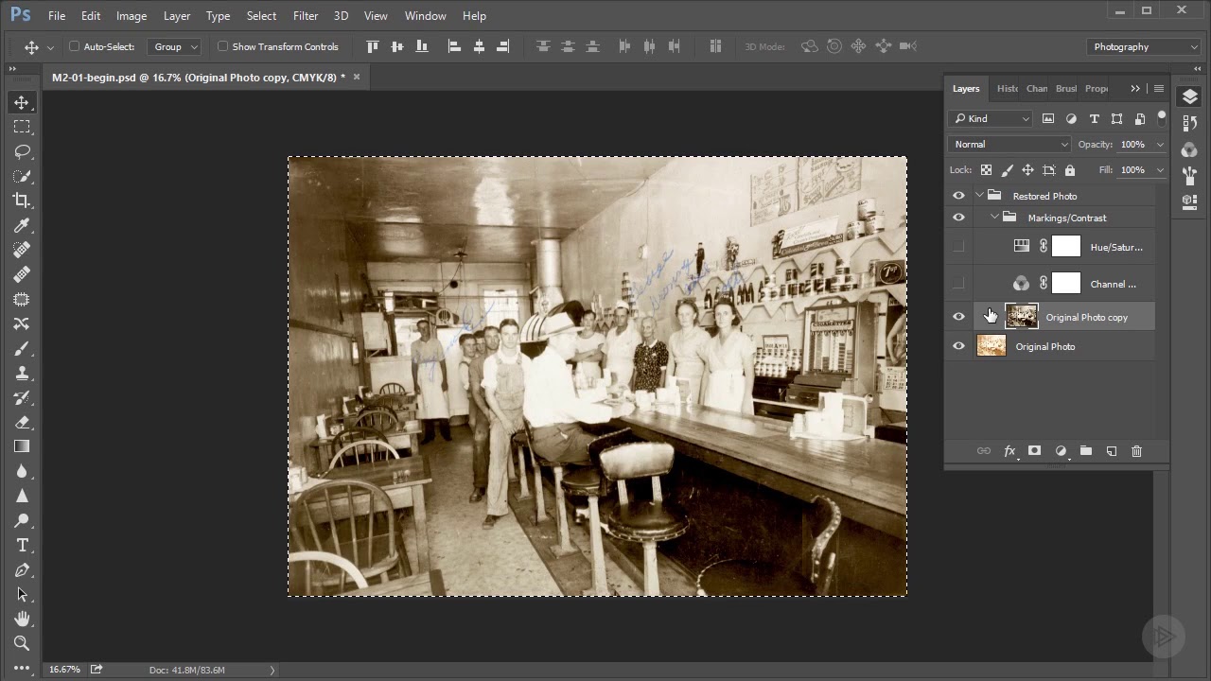Select the Blur tool
Image resolution: width=1211 pixels, height=681 pixels.
[x=22, y=471]
